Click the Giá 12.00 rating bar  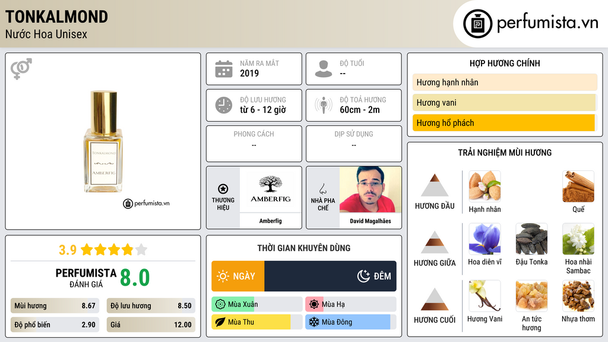click(151, 325)
